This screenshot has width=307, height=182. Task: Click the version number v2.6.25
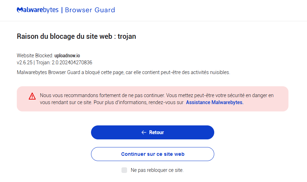(24, 63)
